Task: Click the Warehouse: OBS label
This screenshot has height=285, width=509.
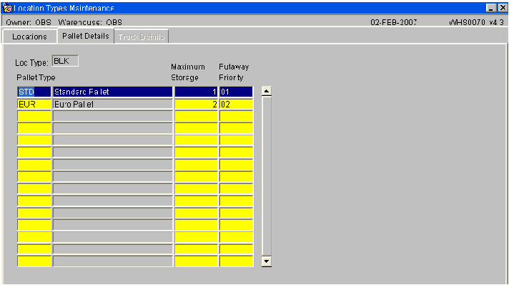Action: click(90, 22)
